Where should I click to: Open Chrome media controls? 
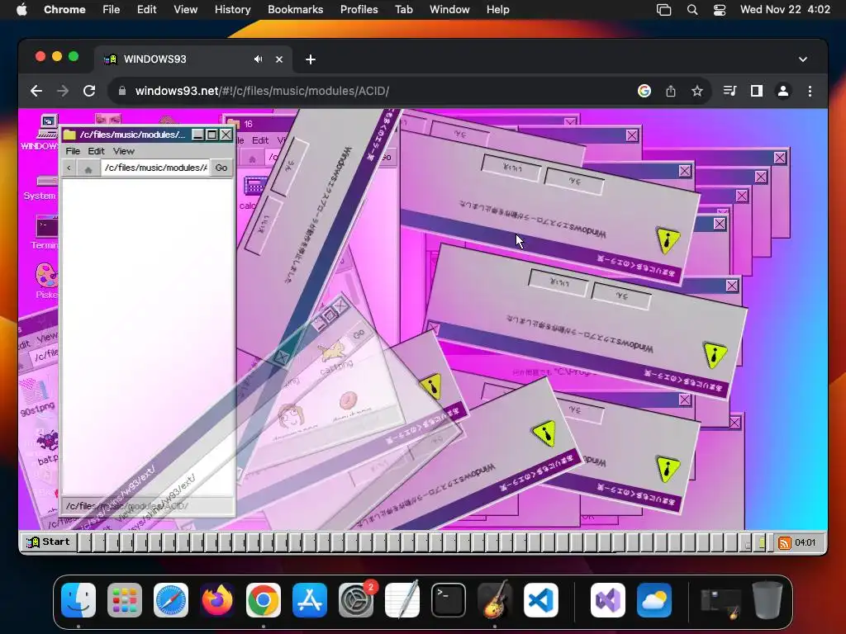[x=730, y=91]
